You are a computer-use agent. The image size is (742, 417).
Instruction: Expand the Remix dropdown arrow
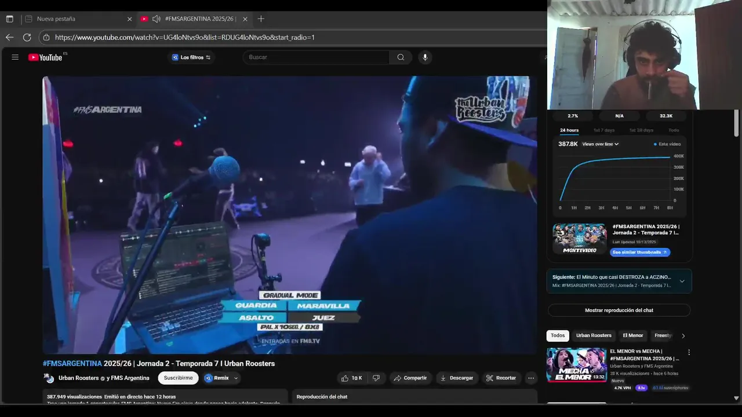coord(236,378)
